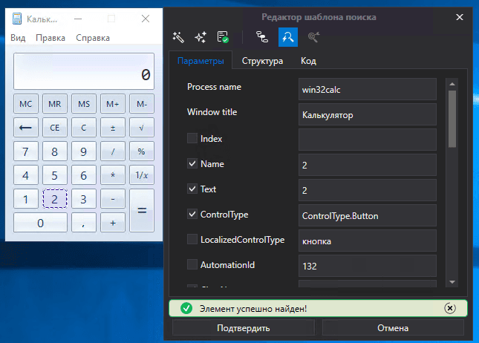
Task: Enable the AutomationId checkbox
Action: pyautogui.click(x=192, y=264)
